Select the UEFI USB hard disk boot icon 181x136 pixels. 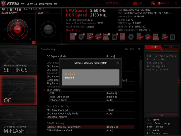click(x=90, y=37)
